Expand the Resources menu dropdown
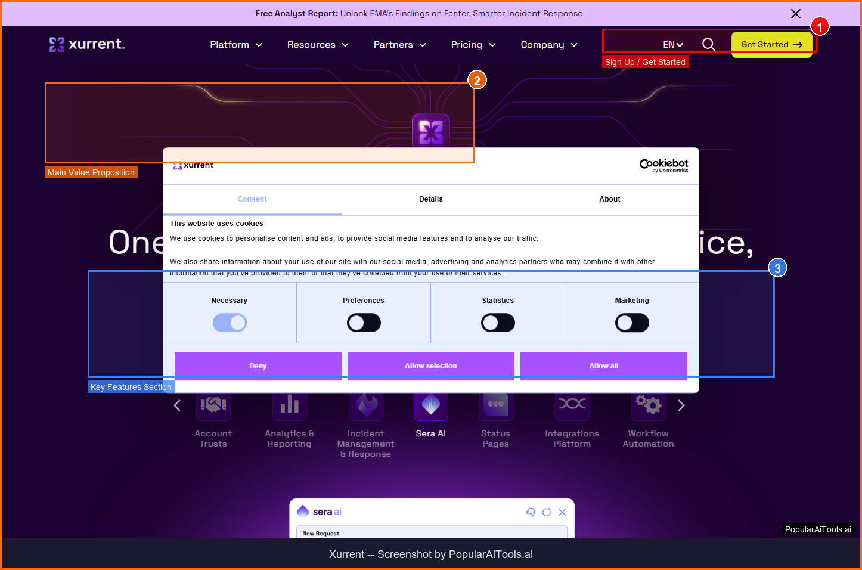This screenshot has width=862, height=570. point(318,45)
